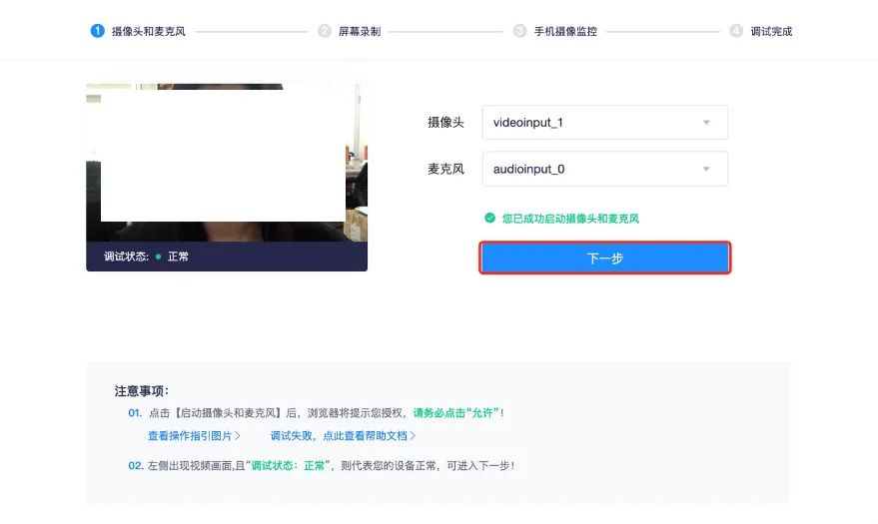Click the green success checkmark icon
Image resolution: width=878 pixels, height=524 pixels.
click(489, 218)
